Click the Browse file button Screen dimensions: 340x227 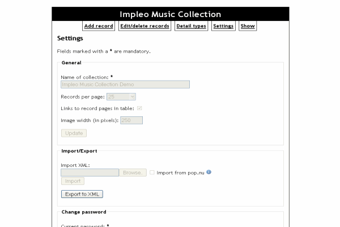[x=132, y=173]
